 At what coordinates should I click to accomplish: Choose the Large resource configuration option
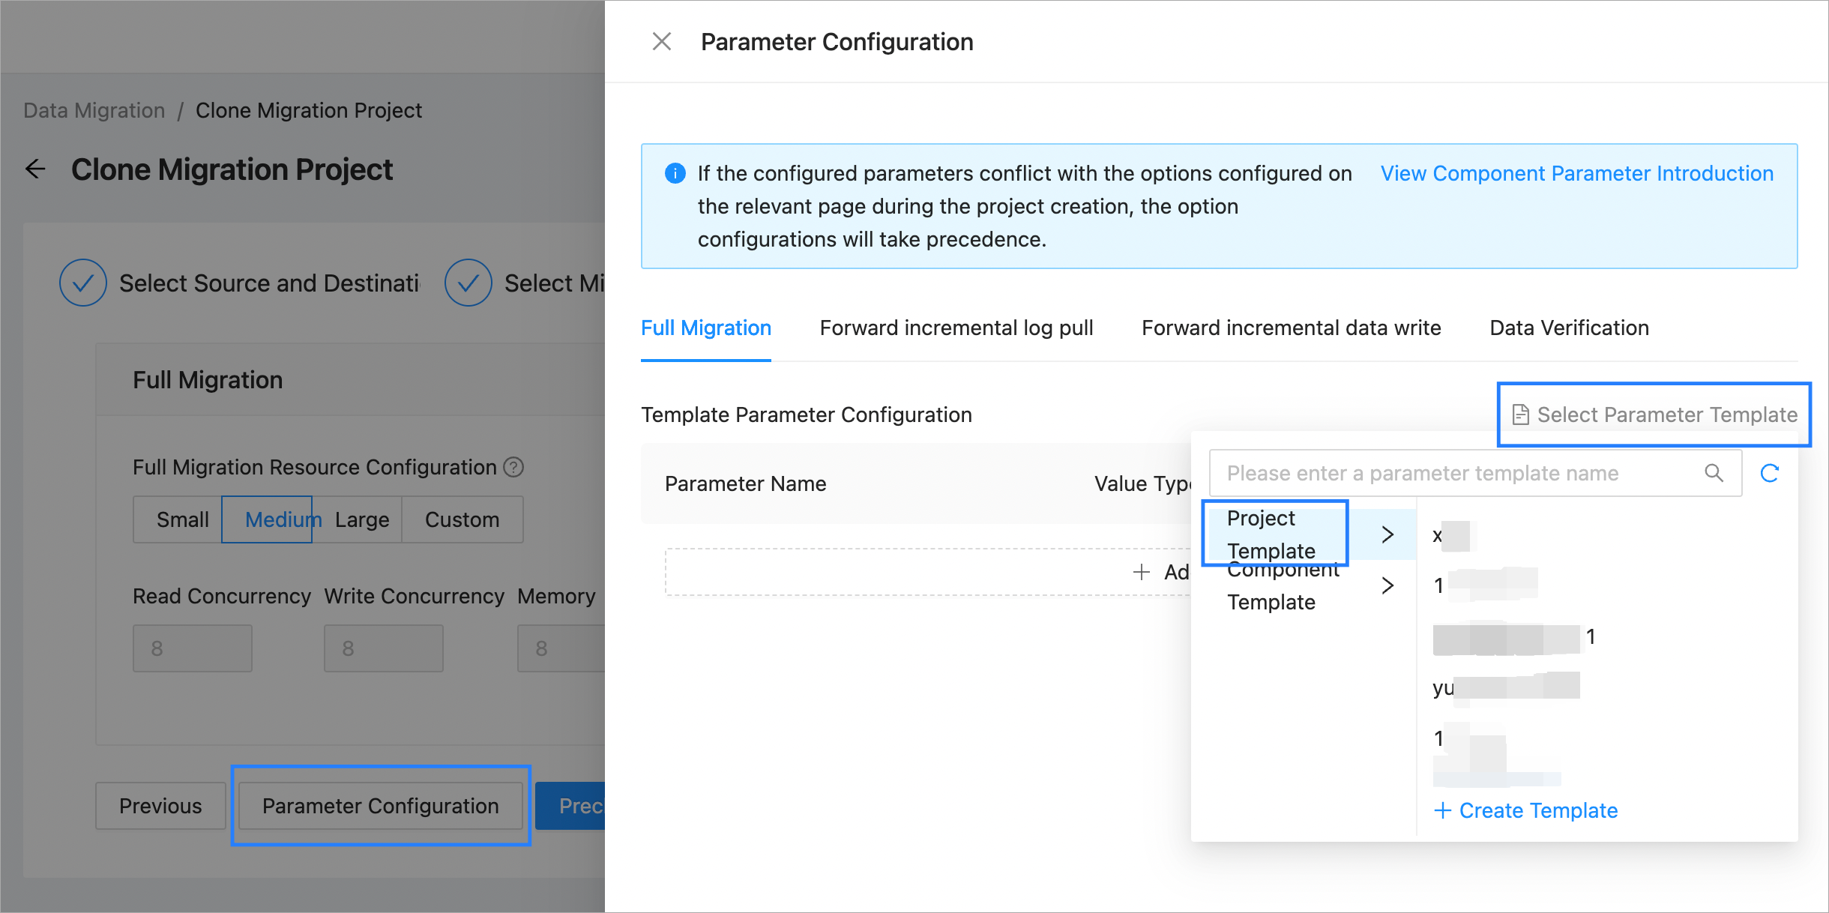(x=362, y=519)
